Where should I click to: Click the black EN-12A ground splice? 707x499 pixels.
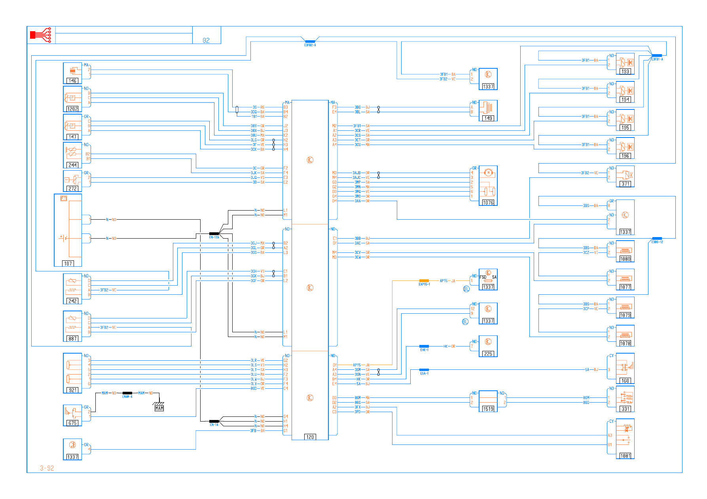(214, 234)
